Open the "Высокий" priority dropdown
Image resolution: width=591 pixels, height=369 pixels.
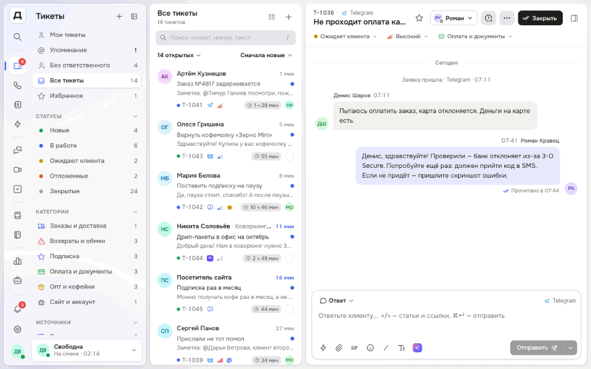point(408,36)
